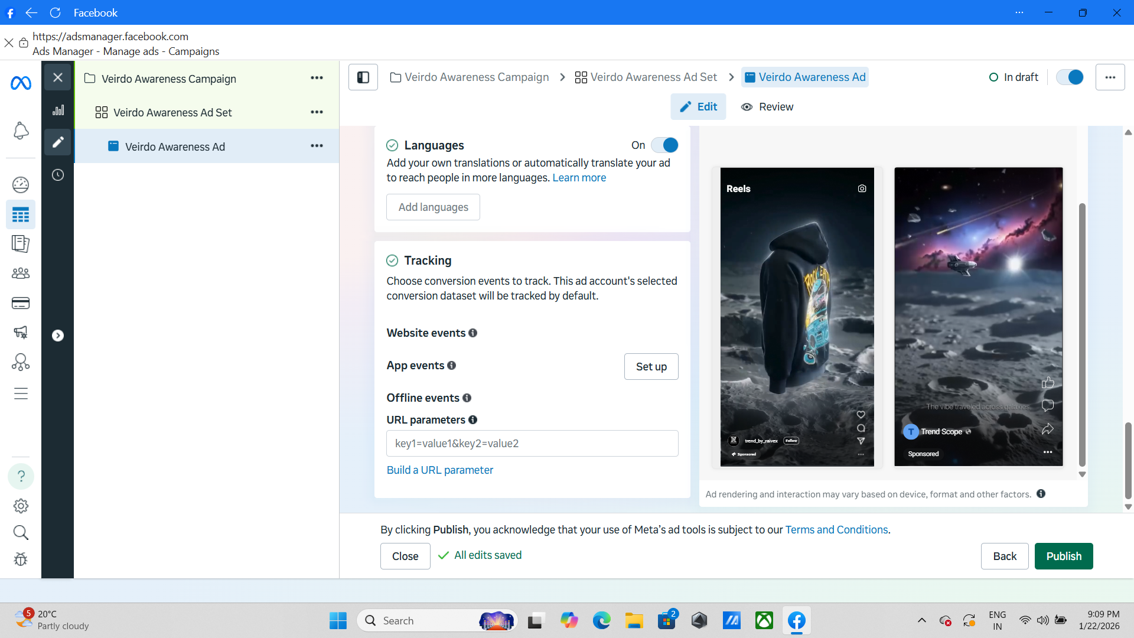Show info for Offline events
Image resolution: width=1134 pixels, height=638 pixels.
point(467,398)
